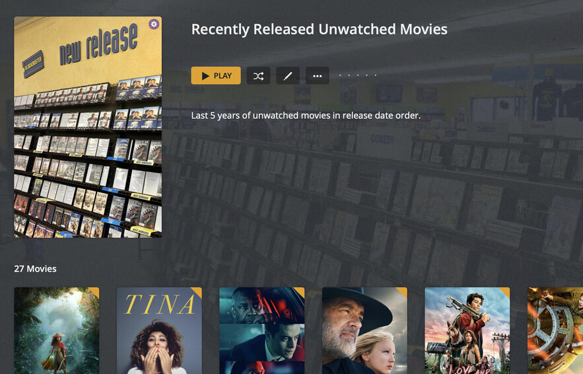Open the three-men red thriller poster
The height and width of the screenshot is (374, 583).
coord(261,330)
